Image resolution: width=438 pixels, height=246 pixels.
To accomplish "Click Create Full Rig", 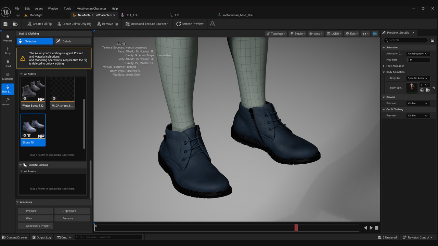I will tap(39, 24).
